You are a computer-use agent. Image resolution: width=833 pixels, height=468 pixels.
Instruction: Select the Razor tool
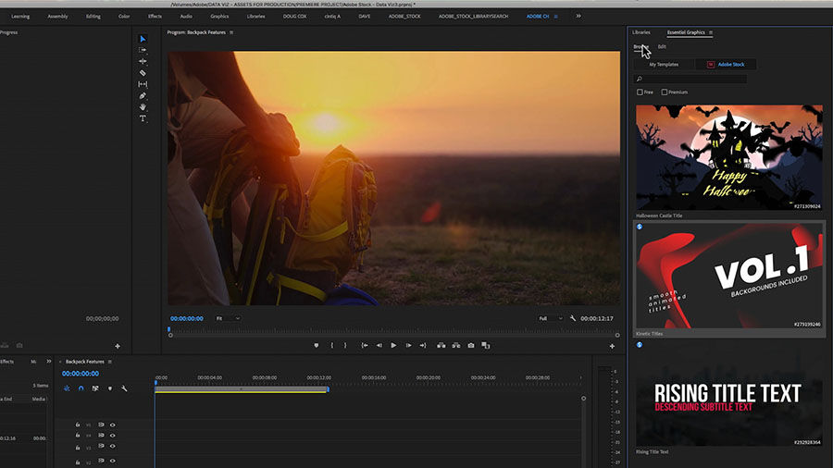[143, 72]
